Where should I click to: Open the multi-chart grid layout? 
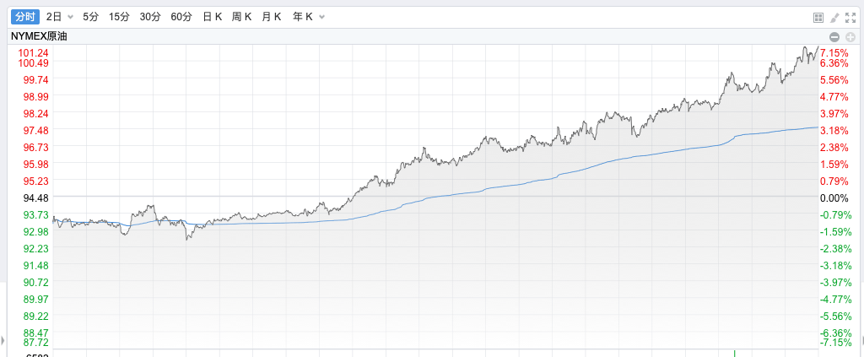tap(818, 17)
